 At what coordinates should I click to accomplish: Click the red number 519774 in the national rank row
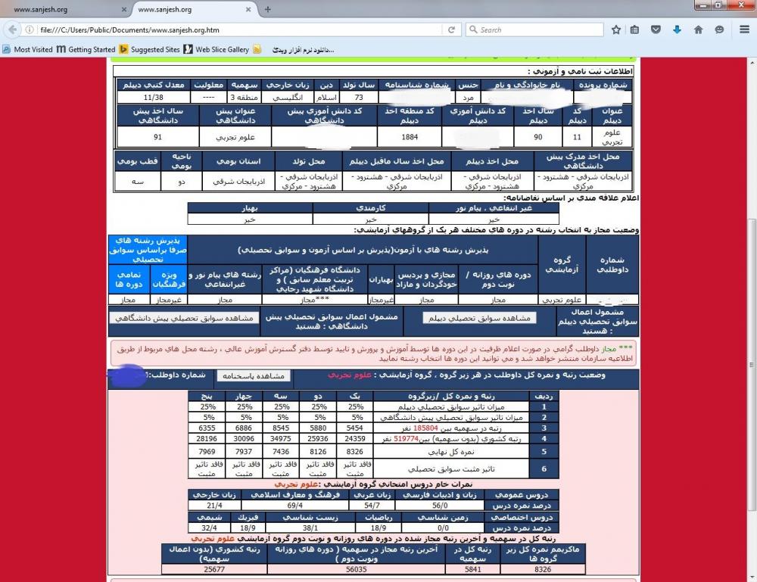(x=406, y=439)
